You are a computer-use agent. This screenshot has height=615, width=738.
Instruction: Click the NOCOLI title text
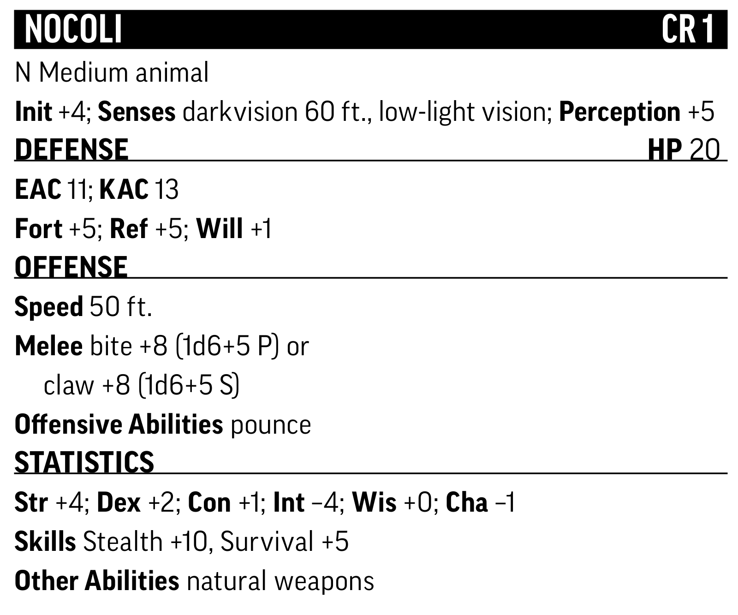73,30
